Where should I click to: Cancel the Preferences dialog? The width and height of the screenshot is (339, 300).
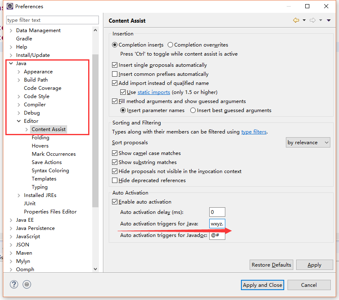pyautogui.click(x=309, y=285)
